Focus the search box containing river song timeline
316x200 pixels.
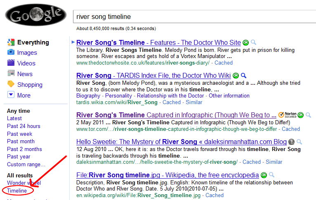pyautogui.click(x=194, y=16)
